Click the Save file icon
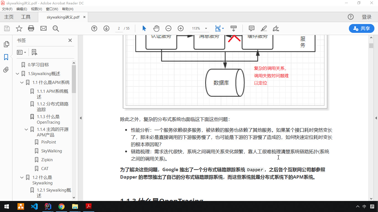This screenshot has width=378, height=212. point(7,28)
